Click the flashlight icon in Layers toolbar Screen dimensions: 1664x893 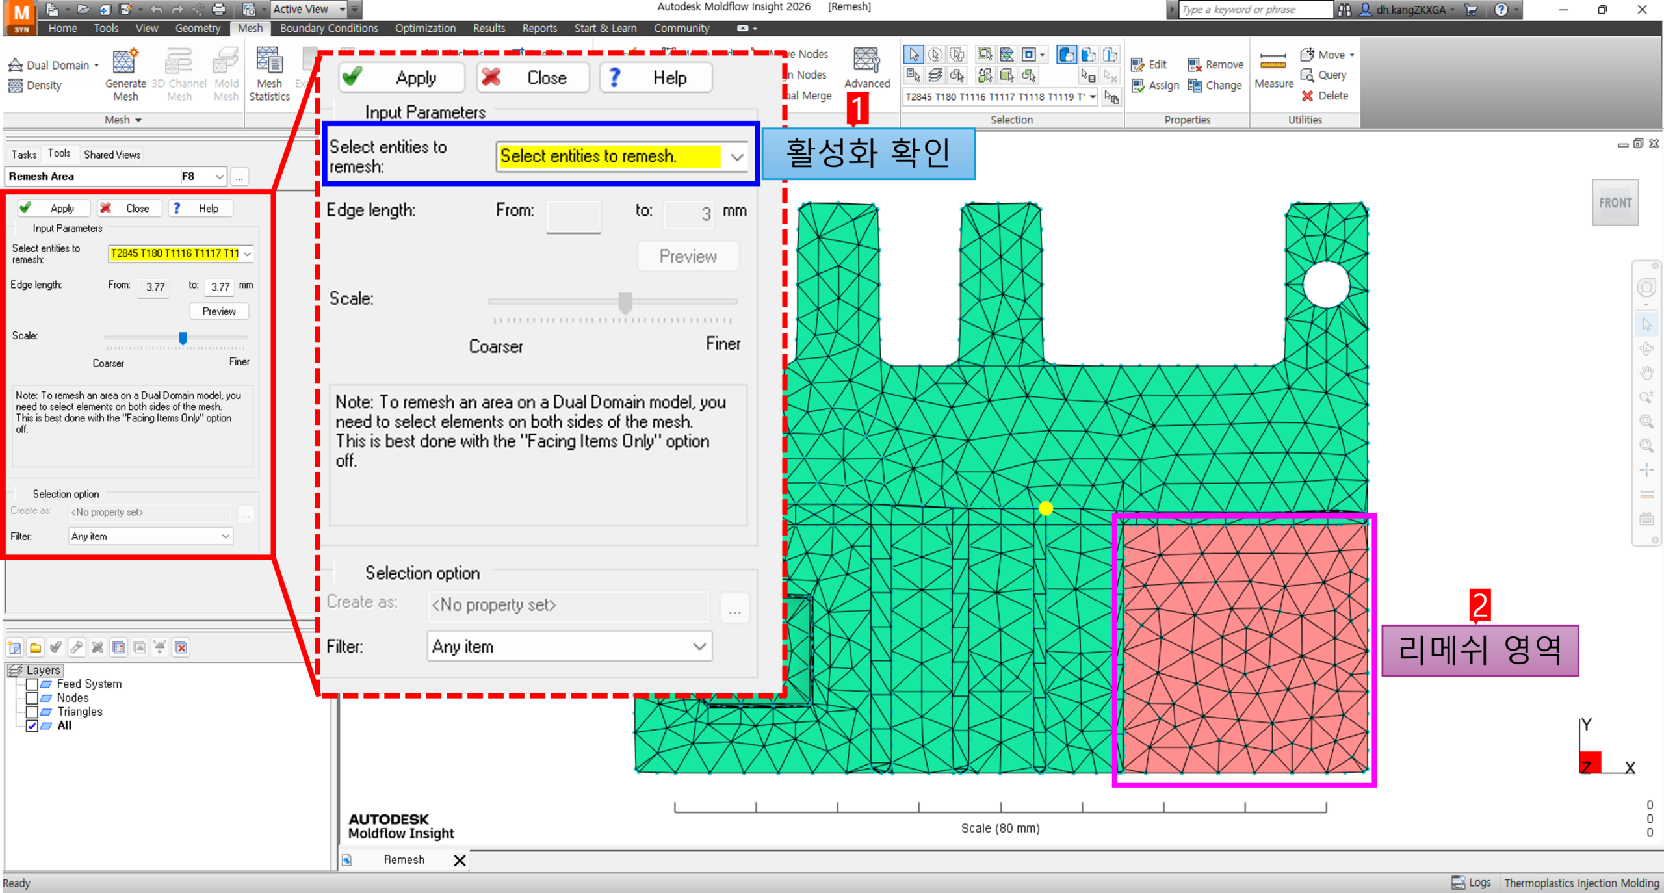click(x=77, y=647)
